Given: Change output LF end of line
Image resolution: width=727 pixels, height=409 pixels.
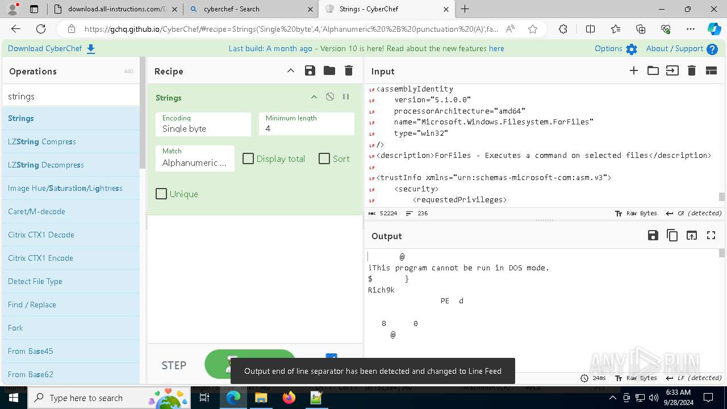Looking at the screenshot, I should pos(693,378).
